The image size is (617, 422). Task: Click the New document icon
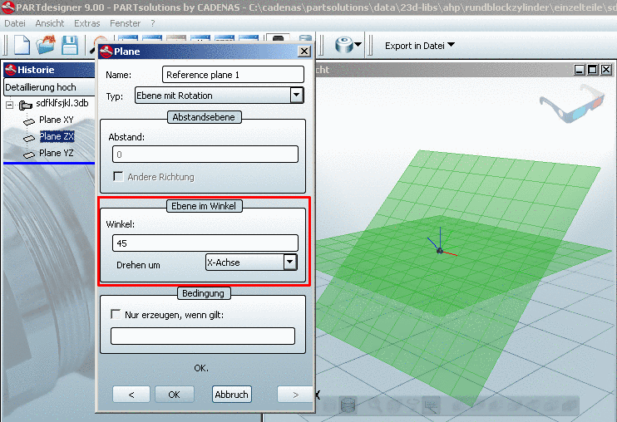pyautogui.click(x=22, y=45)
